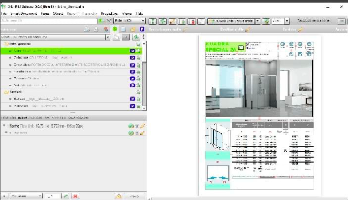This screenshot has height=200, width=348.
Task: Collapse the Info generali folder
Action: (x=6, y=44)
